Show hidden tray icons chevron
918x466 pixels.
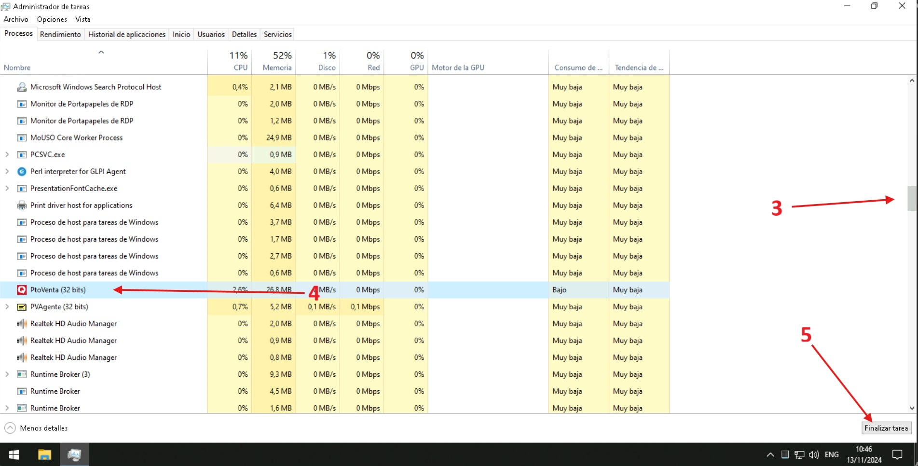[x=770, y=454]
